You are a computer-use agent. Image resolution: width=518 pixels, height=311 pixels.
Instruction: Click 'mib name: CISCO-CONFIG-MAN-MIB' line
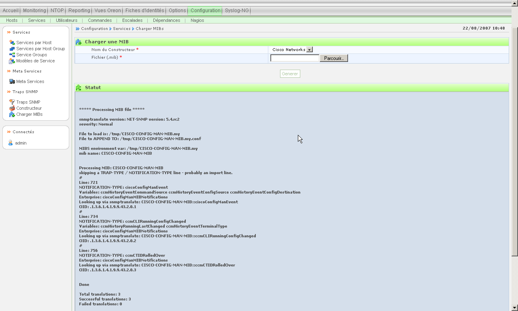pos(115,153)
